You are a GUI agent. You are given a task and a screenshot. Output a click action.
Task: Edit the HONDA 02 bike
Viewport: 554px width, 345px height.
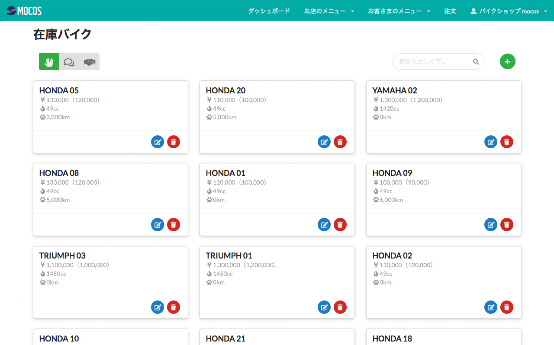tap(491, 307)
